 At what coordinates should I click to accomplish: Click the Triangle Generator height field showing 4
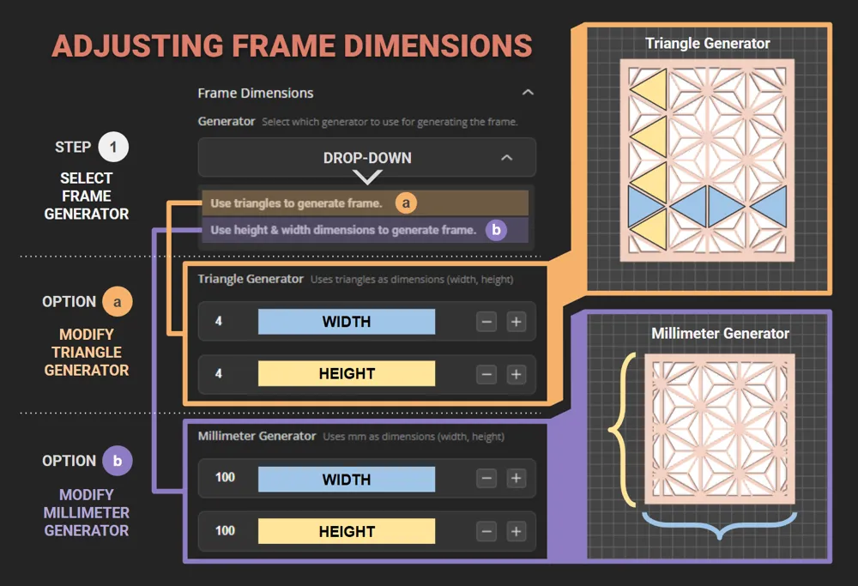pos(219,374)
